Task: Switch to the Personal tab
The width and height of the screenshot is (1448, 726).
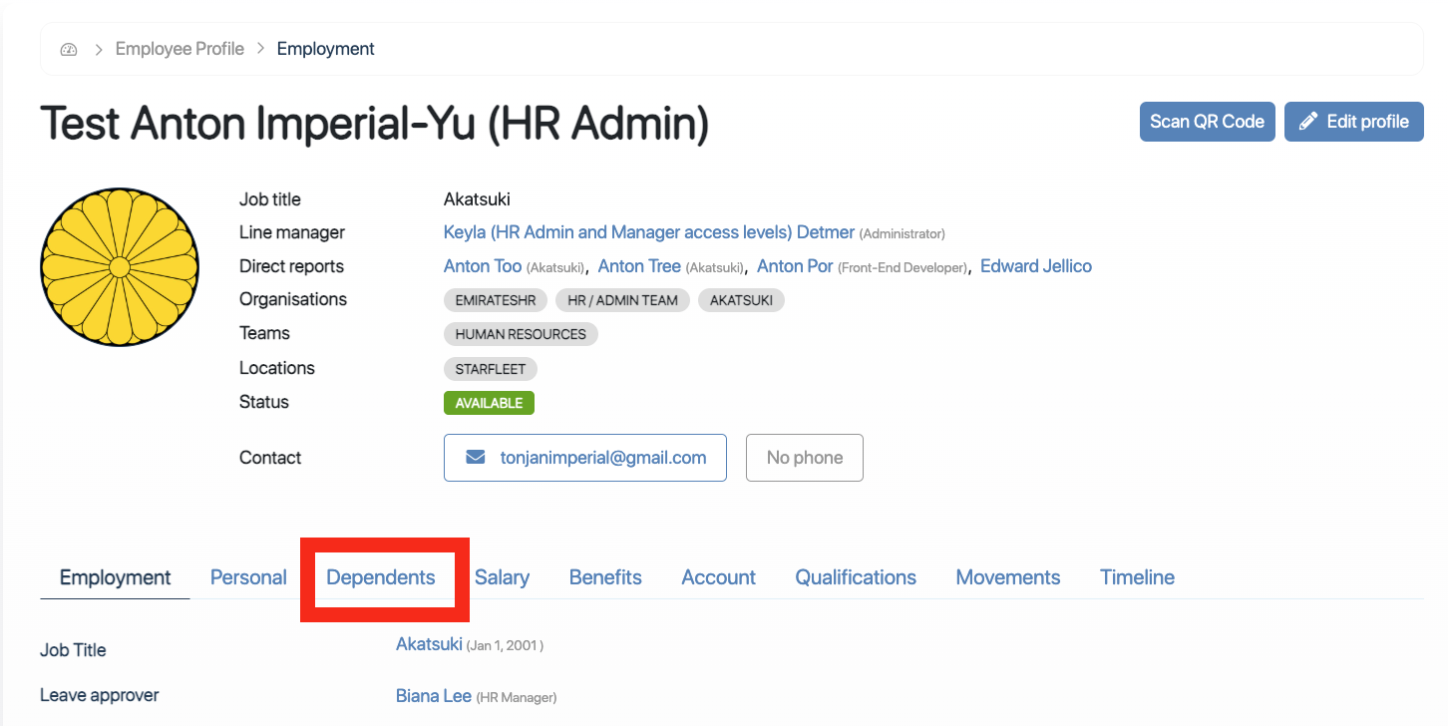Action: (x=248, y=577)
